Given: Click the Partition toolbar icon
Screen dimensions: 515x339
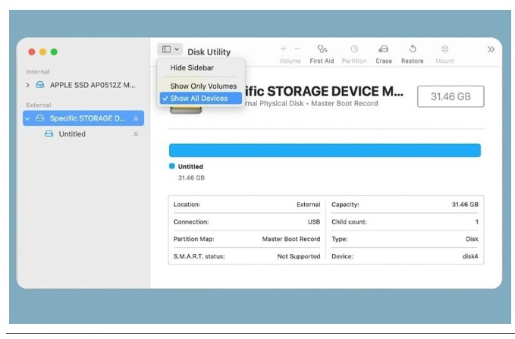Looking at the screenshot, I should pos(353,49).
